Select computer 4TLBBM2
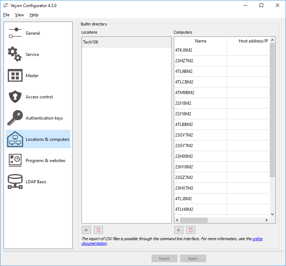The height and width of the screenshot is (266, 286). (200, 125)
